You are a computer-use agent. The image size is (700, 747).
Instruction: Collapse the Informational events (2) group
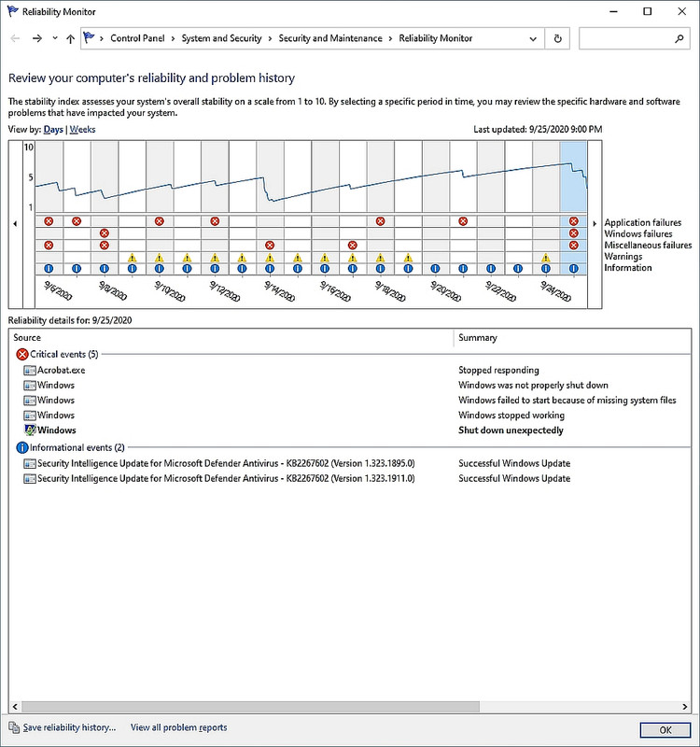pos(77,448)
